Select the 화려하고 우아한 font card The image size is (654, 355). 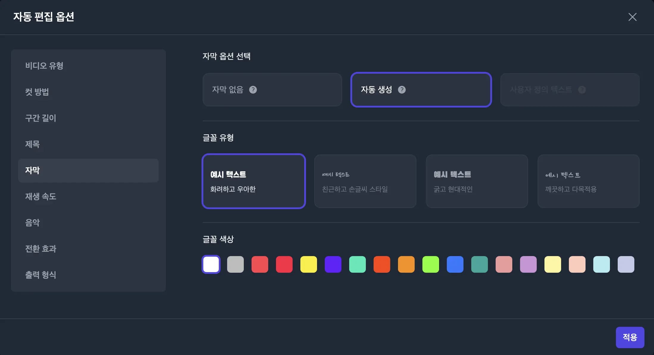pyautogui.click(x=254, y=181)
